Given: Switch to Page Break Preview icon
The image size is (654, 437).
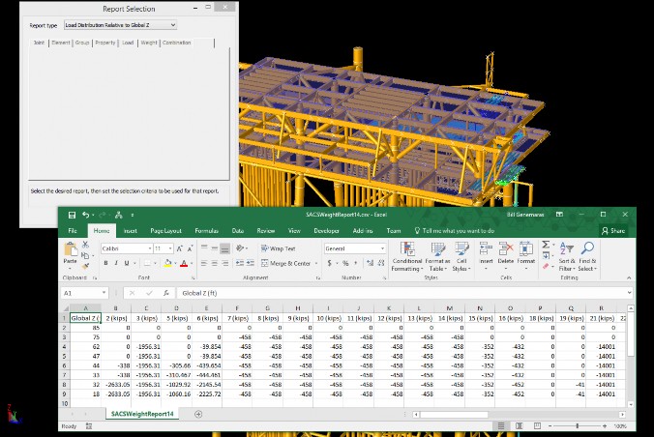Looking at the screenshot, I should (537, 426).
